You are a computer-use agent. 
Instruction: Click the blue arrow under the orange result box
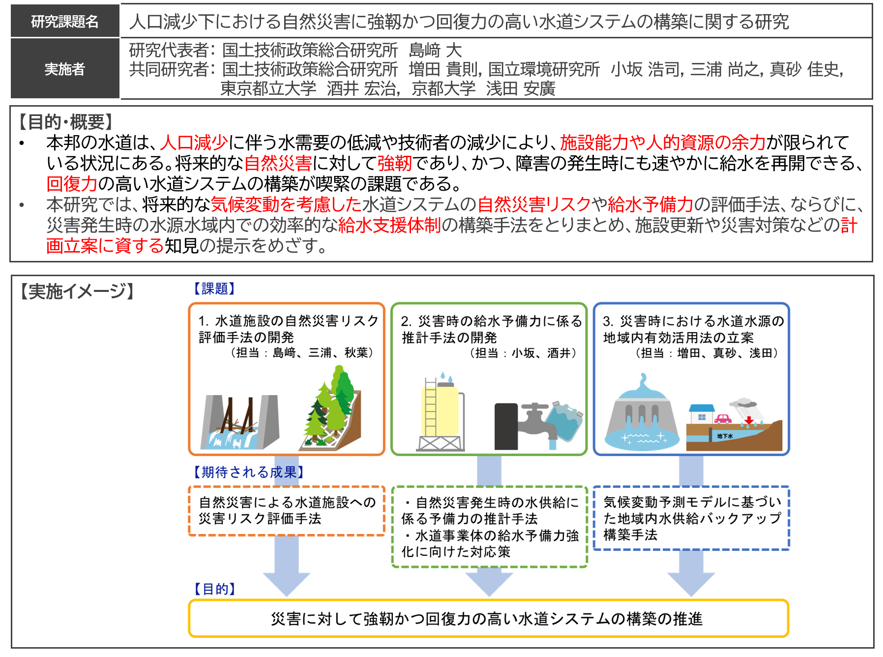287,566
